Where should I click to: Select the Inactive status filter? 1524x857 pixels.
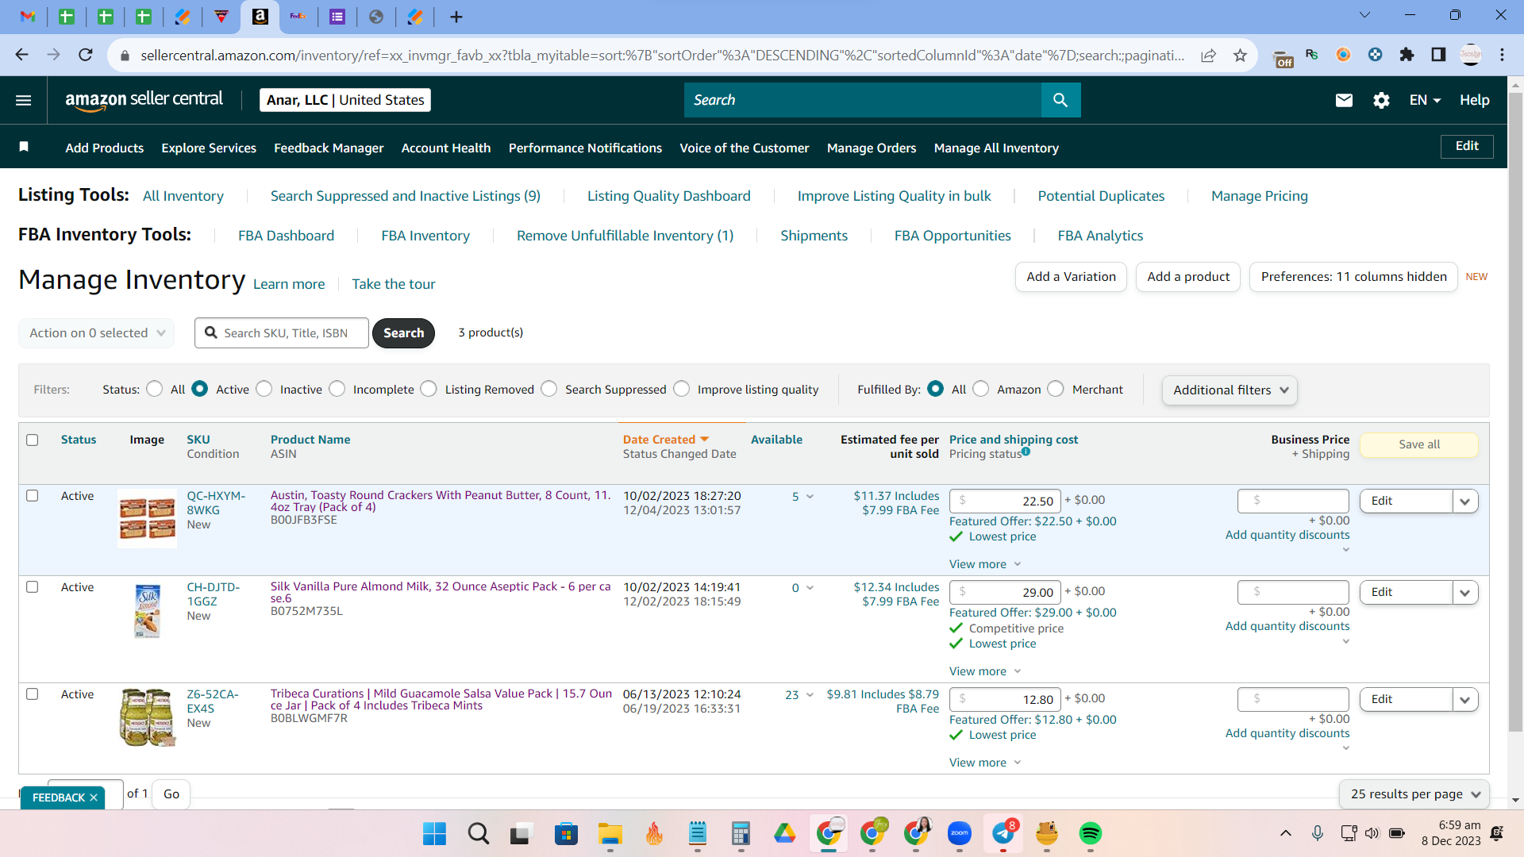[264, 389]
